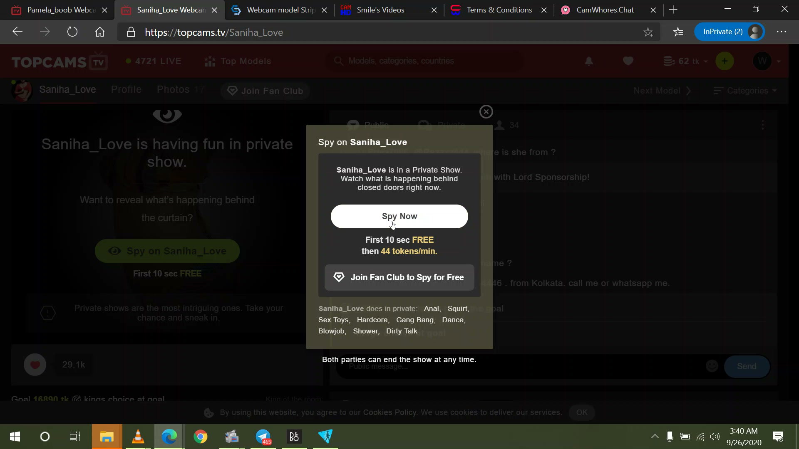Open browser Settings and more menu

click(x=782, y=32)
